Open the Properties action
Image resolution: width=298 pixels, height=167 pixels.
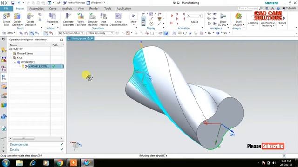point(52,19)
